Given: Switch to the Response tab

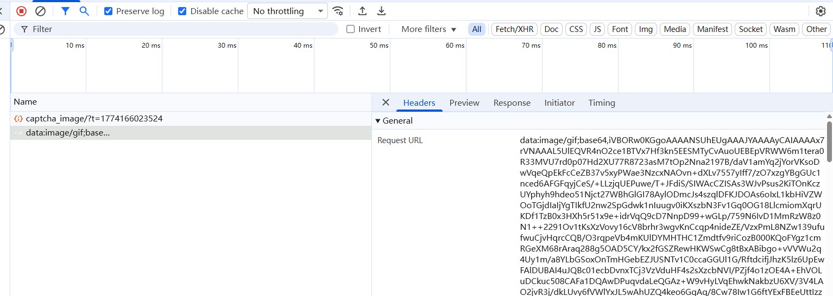Looking at the screenshot, I should point(512,102).
